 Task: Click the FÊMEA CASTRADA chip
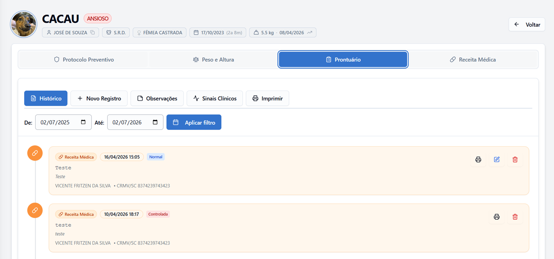coord(159,33)
